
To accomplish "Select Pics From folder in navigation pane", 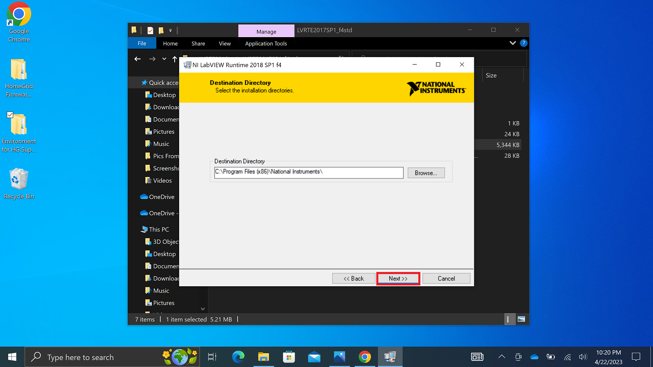I will click(162, 156).
